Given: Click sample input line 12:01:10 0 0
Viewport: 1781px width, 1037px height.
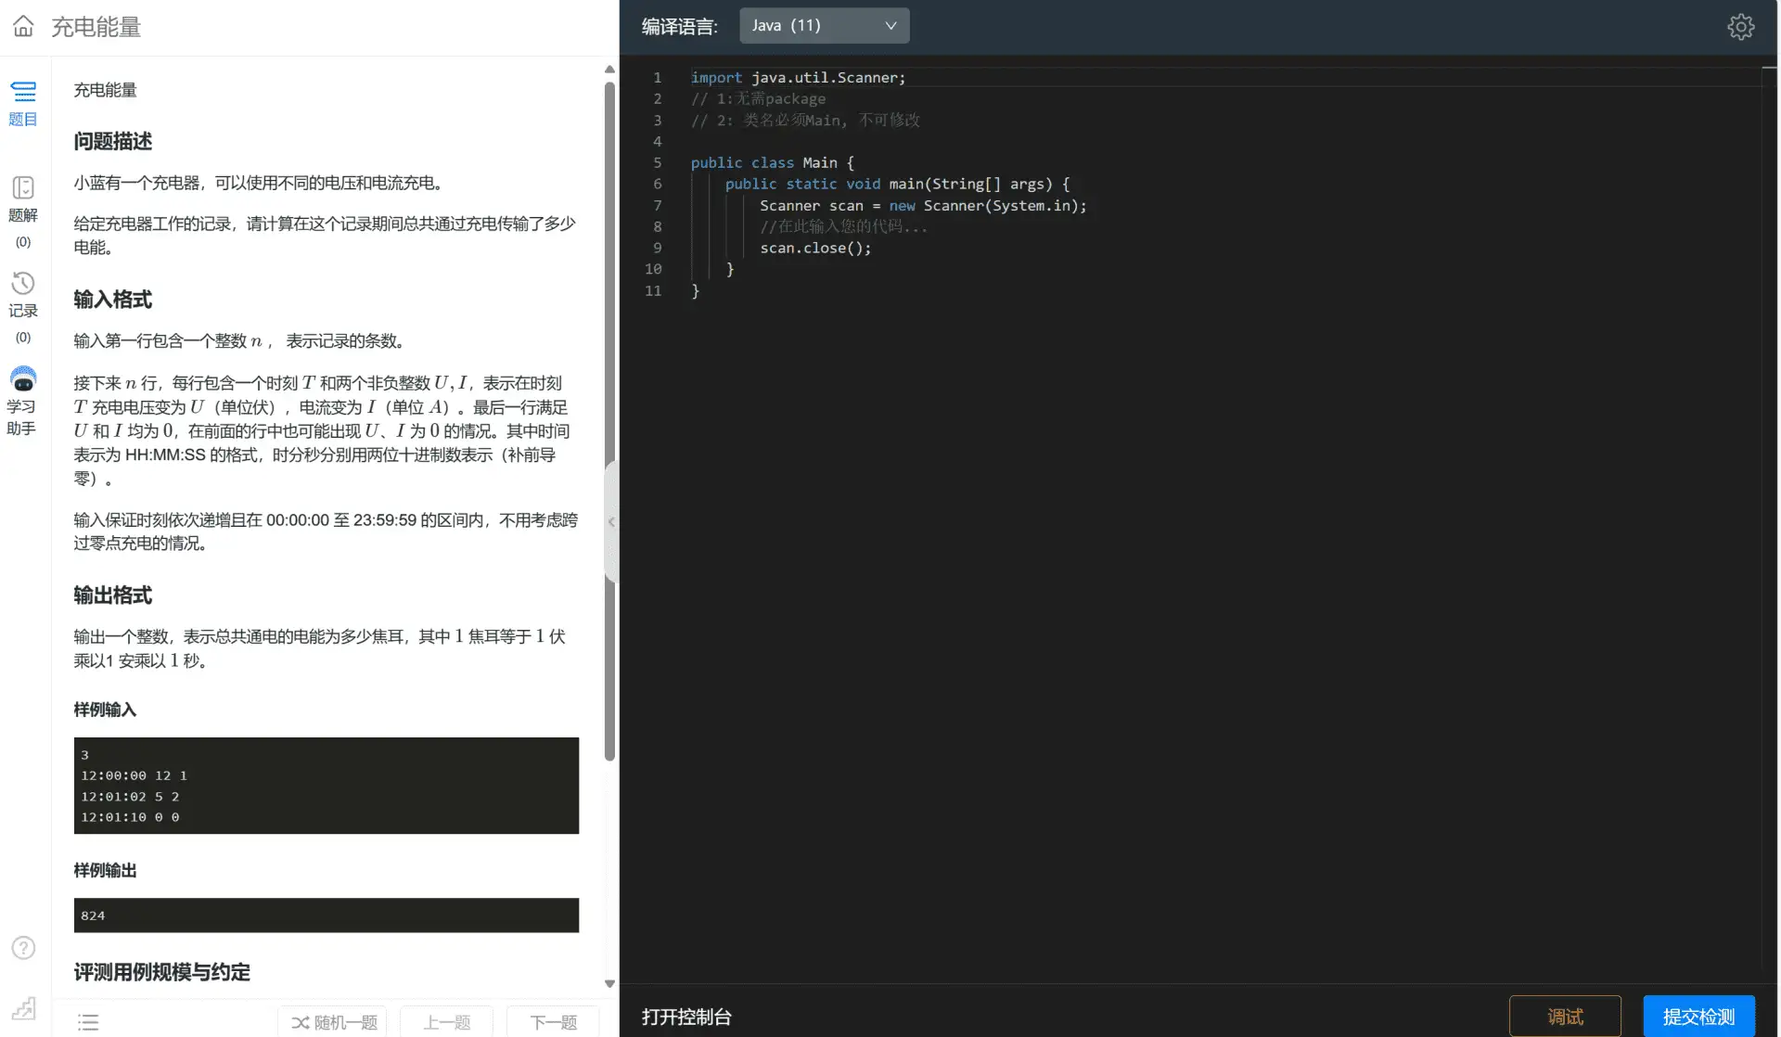Looking at the screenshot, I should point(130,817).
